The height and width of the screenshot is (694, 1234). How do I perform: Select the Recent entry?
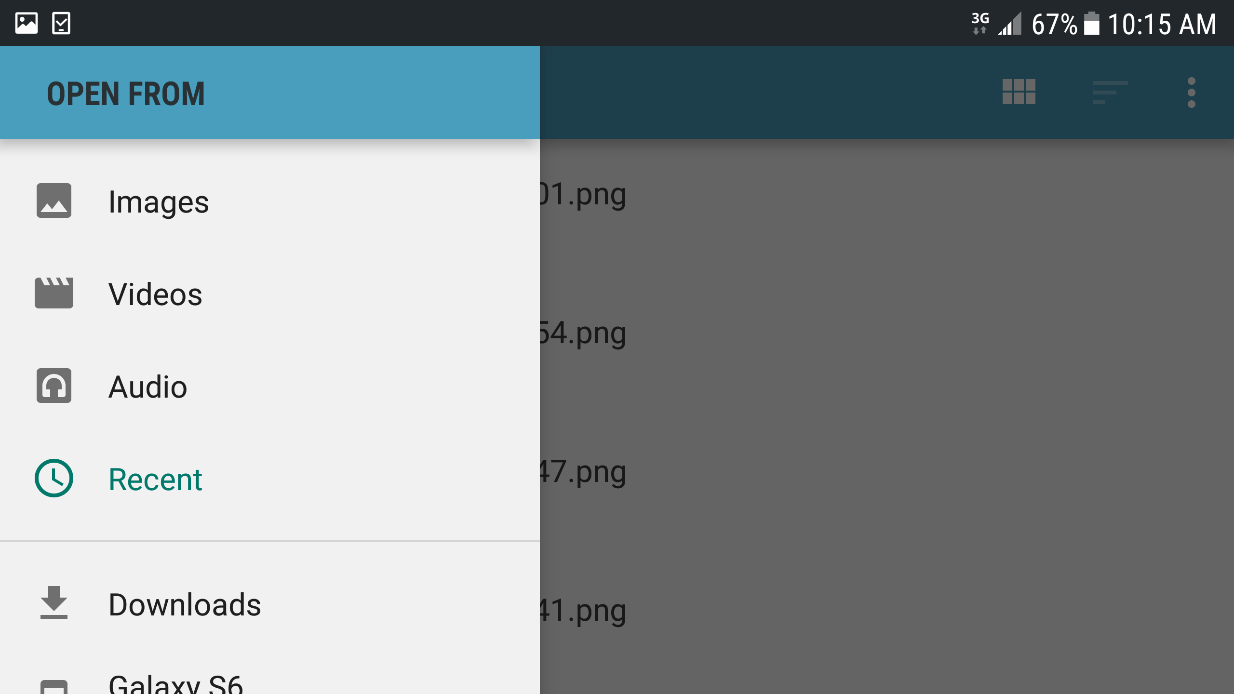[270, 479]
